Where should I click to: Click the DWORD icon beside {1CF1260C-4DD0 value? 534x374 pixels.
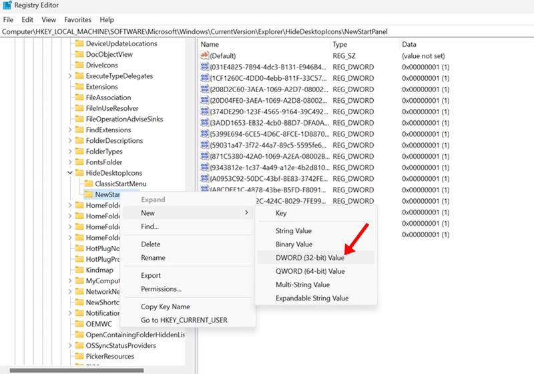tap(204, 78)
